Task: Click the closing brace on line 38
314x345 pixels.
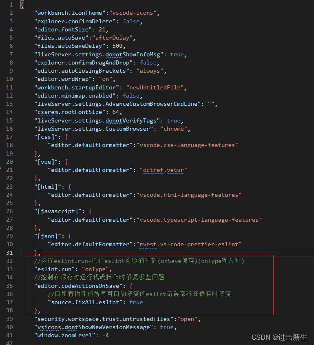Action: coord(36,311)
